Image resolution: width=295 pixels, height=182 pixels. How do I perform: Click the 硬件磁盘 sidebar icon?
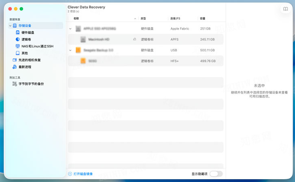click(18, 32)
